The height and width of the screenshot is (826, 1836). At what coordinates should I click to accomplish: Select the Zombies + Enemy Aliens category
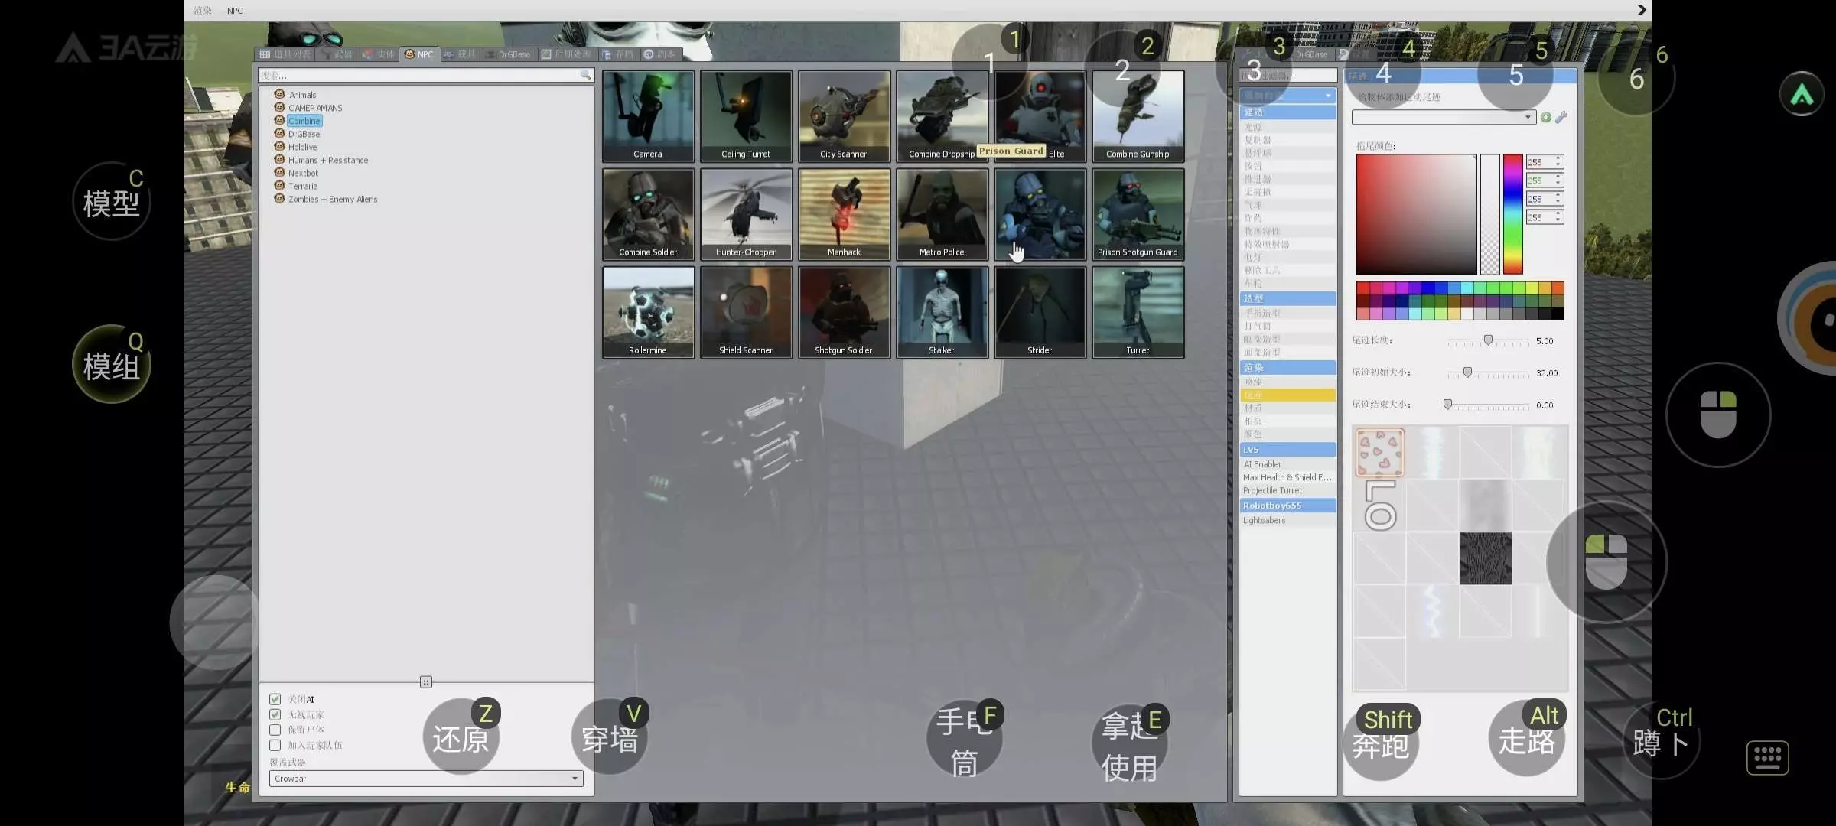[332, 199]
